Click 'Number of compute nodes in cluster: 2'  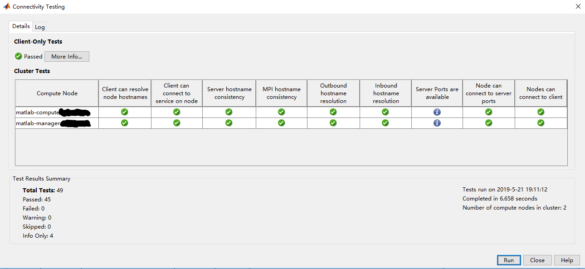pyautogui.click(x=514, y=208)
